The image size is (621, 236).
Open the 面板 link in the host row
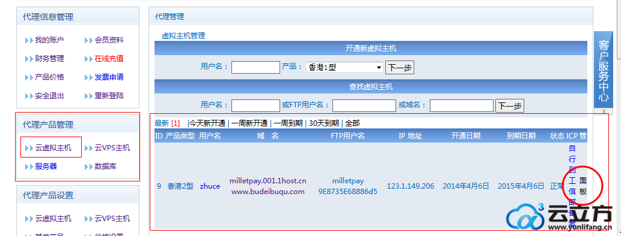click(583, 186)
